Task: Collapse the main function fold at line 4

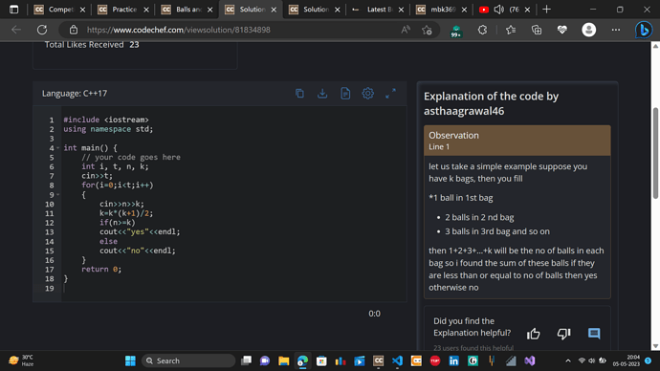Action: [x=57, y=148]
